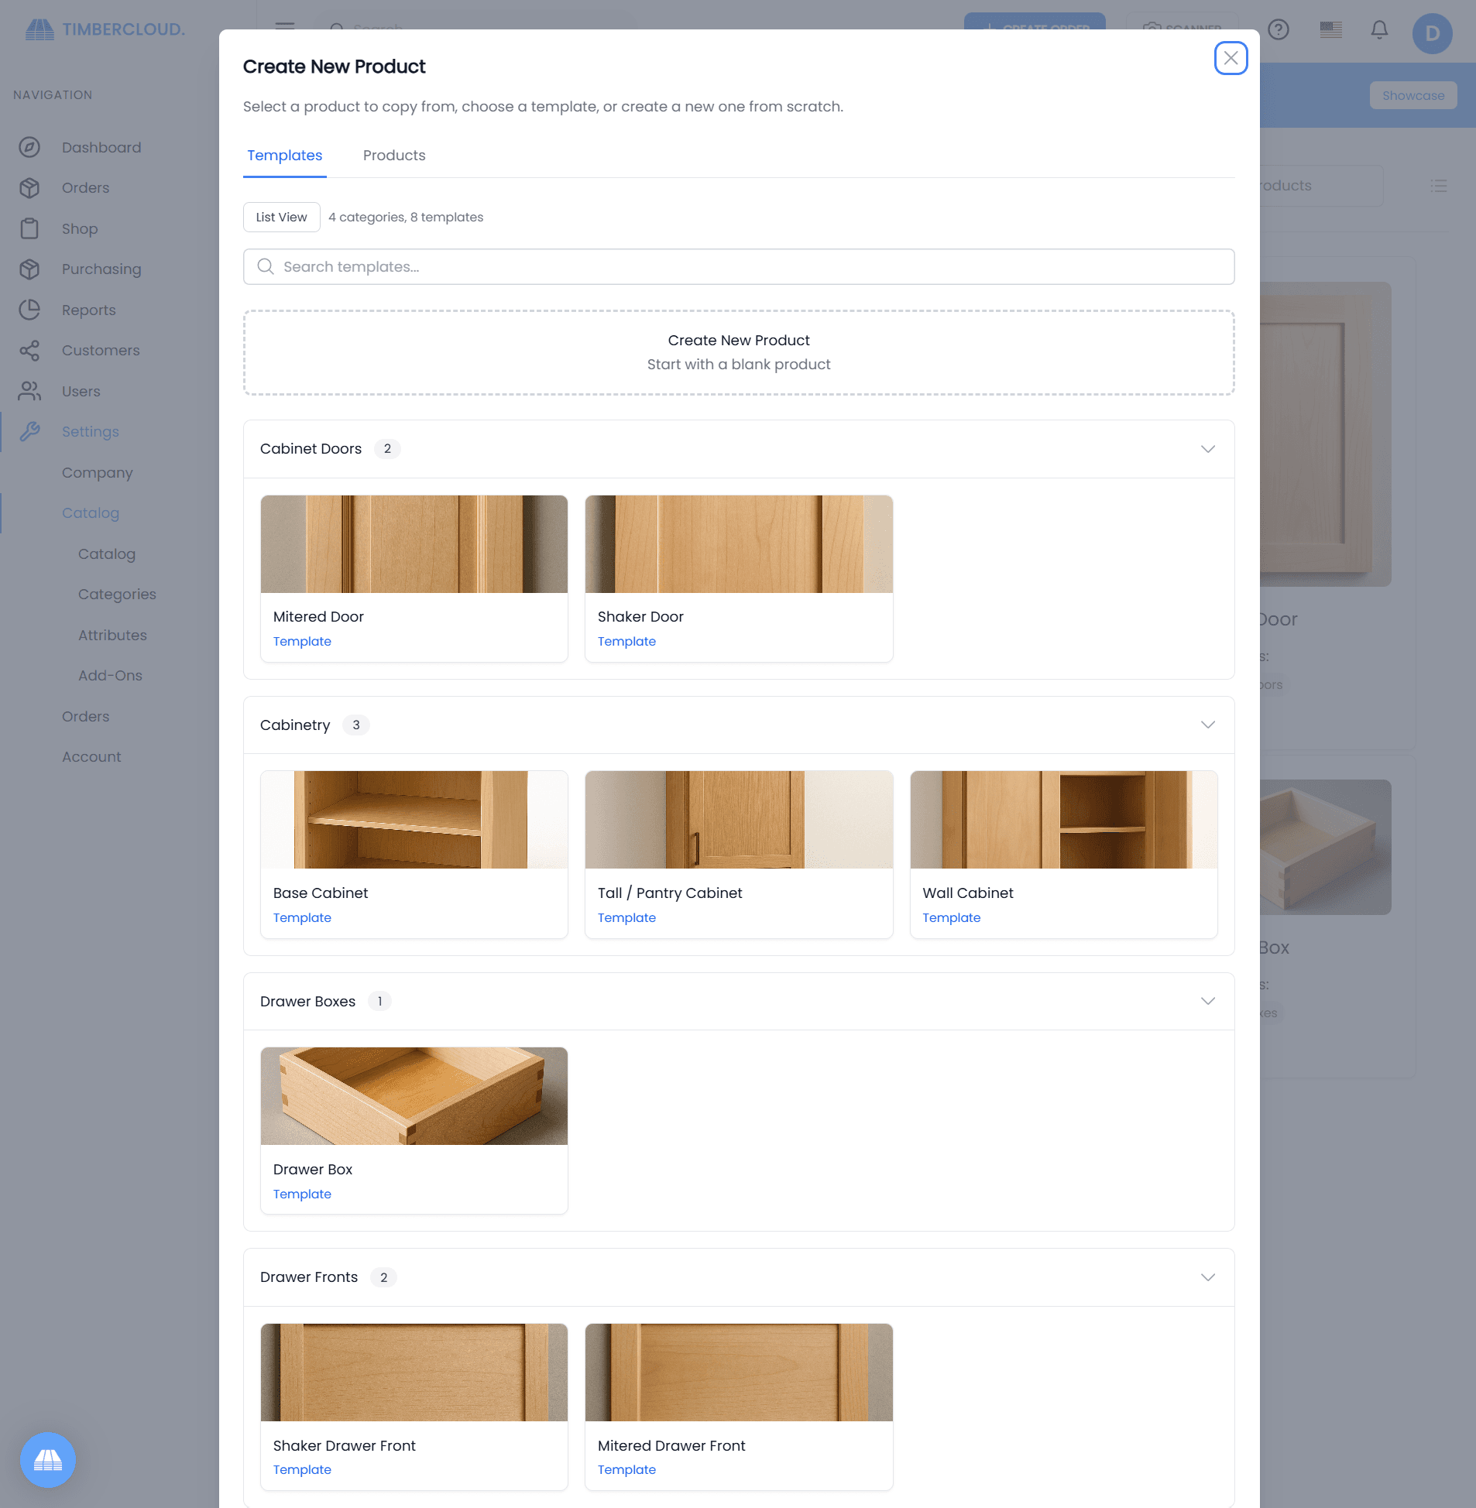Image resolution: width=1476 pixels, height=1508 pixels.
Task: Open the Shaker Door Template link
Action: coord(627,641)
